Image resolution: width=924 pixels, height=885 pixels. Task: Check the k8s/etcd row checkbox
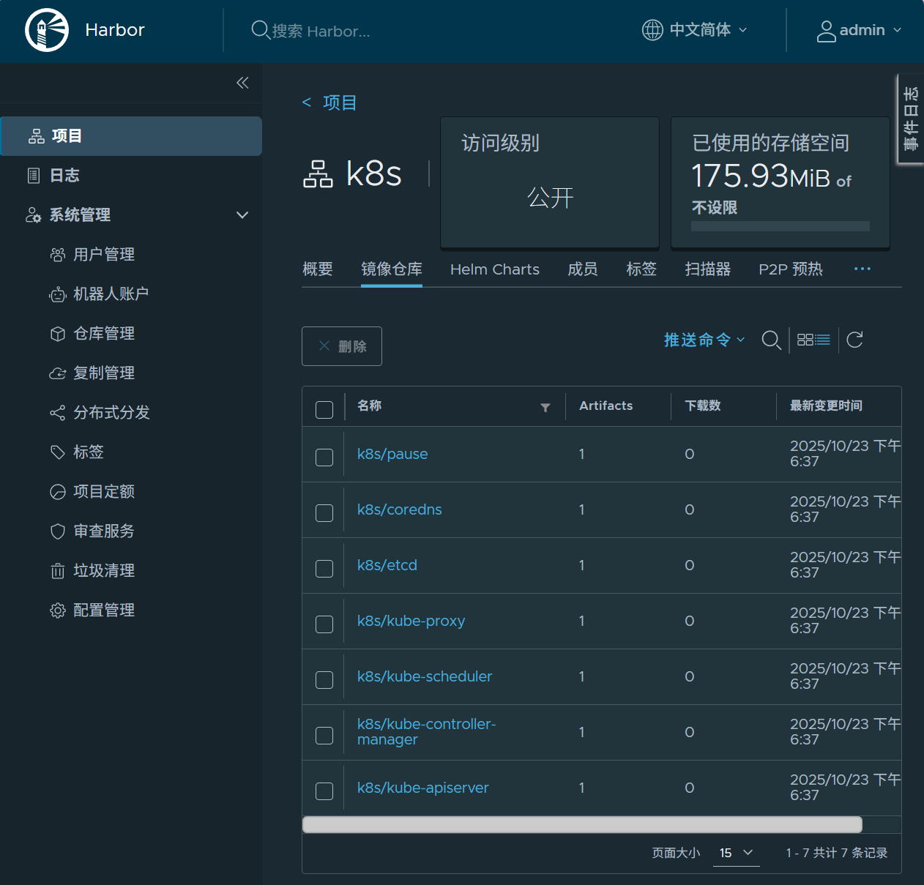click(x=324, y=569)
